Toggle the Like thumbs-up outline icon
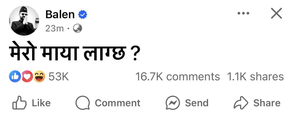 tap(19, 103)
